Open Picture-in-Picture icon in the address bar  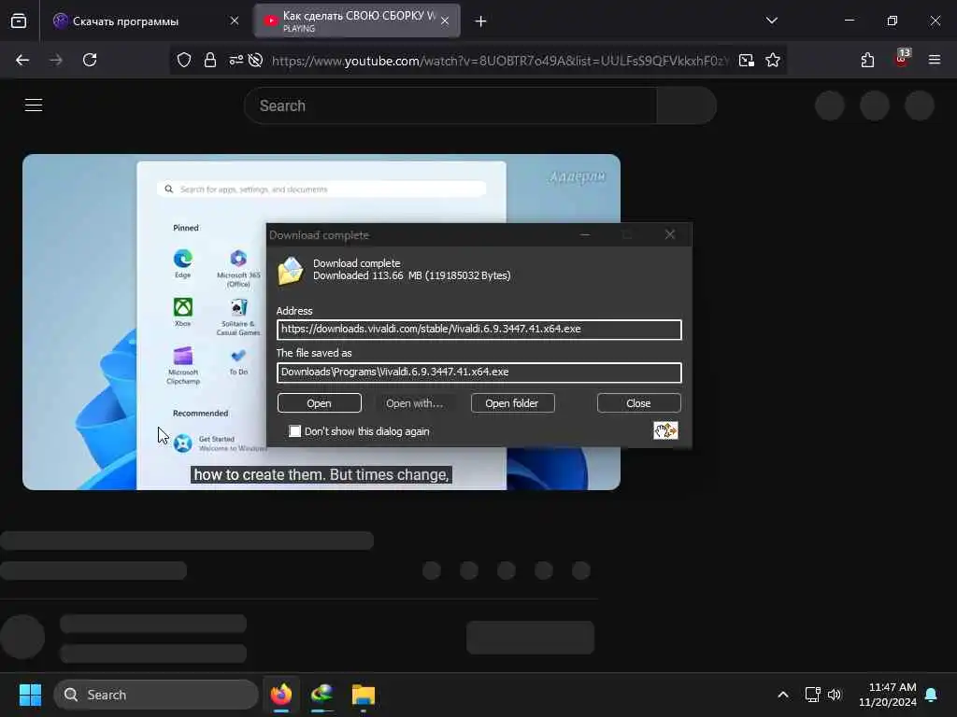tap(747, 61)
